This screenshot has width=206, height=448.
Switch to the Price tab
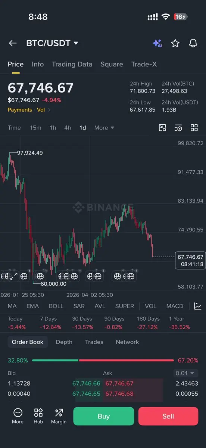(x=16, y=64)
